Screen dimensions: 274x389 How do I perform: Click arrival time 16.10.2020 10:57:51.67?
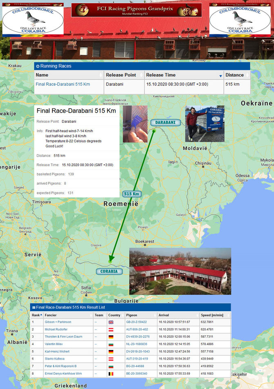click(x=174, y=322)
